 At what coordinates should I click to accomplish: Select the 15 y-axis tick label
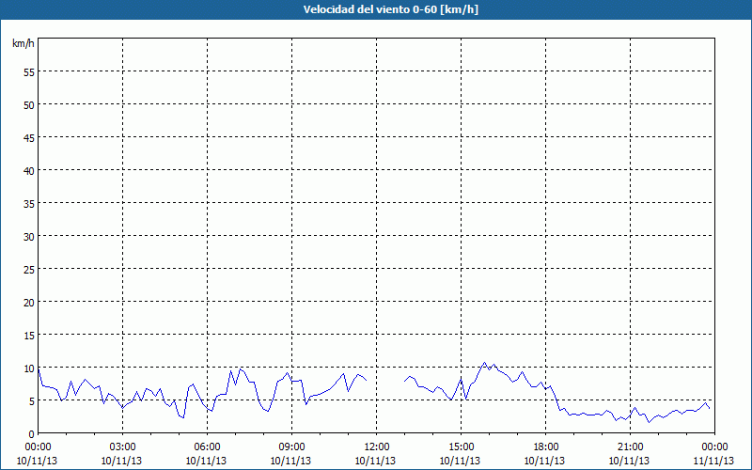[x=29, y=335]
